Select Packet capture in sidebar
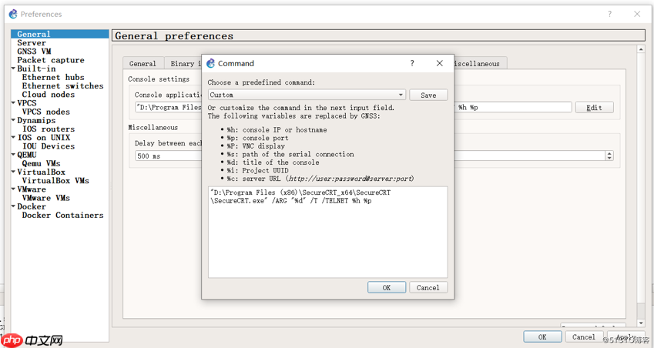 pos(51,60)
